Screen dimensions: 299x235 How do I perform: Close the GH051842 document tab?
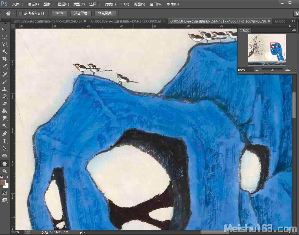(x=269, y=21)
